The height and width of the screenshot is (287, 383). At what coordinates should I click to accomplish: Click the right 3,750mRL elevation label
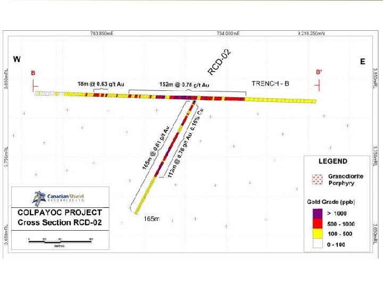pos(376,156)
